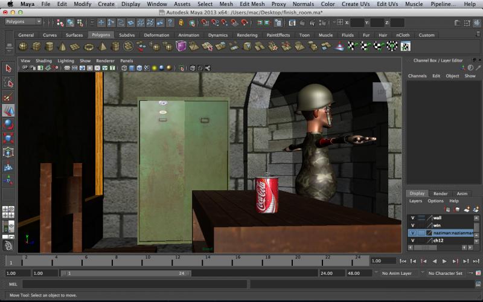Click the MEL command input field
Viewport: 483px width, 302px height.
(133, 284)
